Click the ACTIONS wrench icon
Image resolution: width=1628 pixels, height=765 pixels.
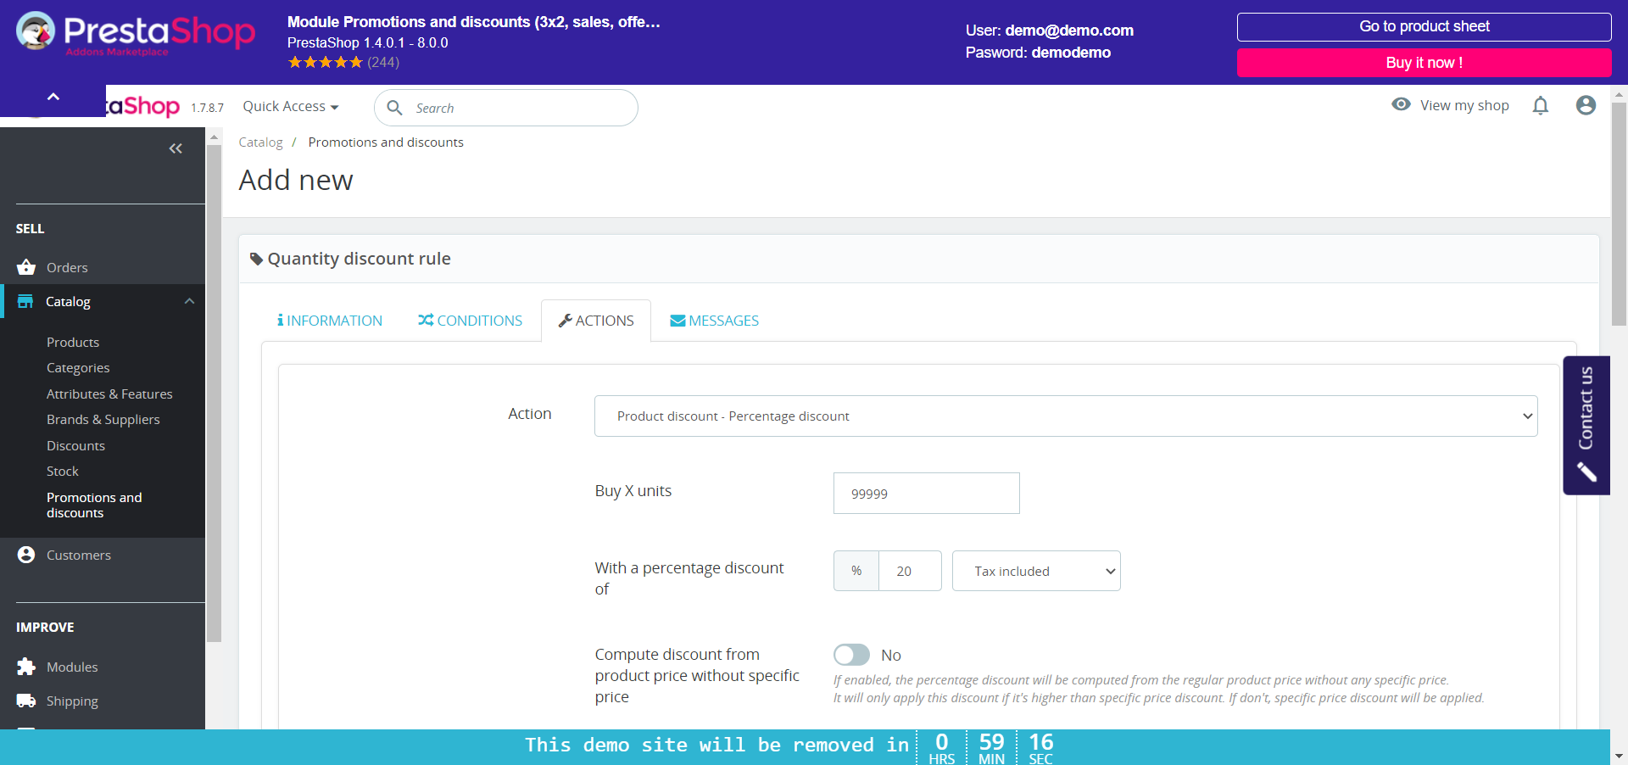pos(566,320)
